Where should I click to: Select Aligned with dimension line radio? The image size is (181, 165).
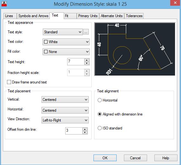pos(100,114)
